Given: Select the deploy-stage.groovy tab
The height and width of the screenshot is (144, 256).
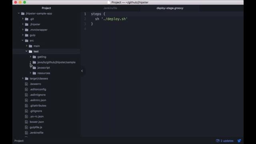Looking at the screenshot, I should [170, 8].
